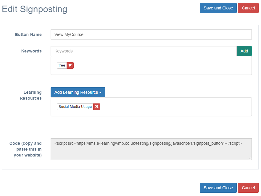This screenshot has height=196, width=261.
Task: Focus the Keywords input field
Action: [144, 51]
